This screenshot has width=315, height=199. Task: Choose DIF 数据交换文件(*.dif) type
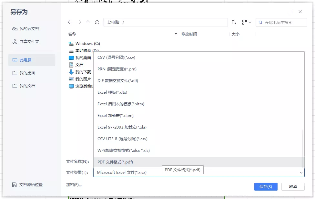[198, 81]
